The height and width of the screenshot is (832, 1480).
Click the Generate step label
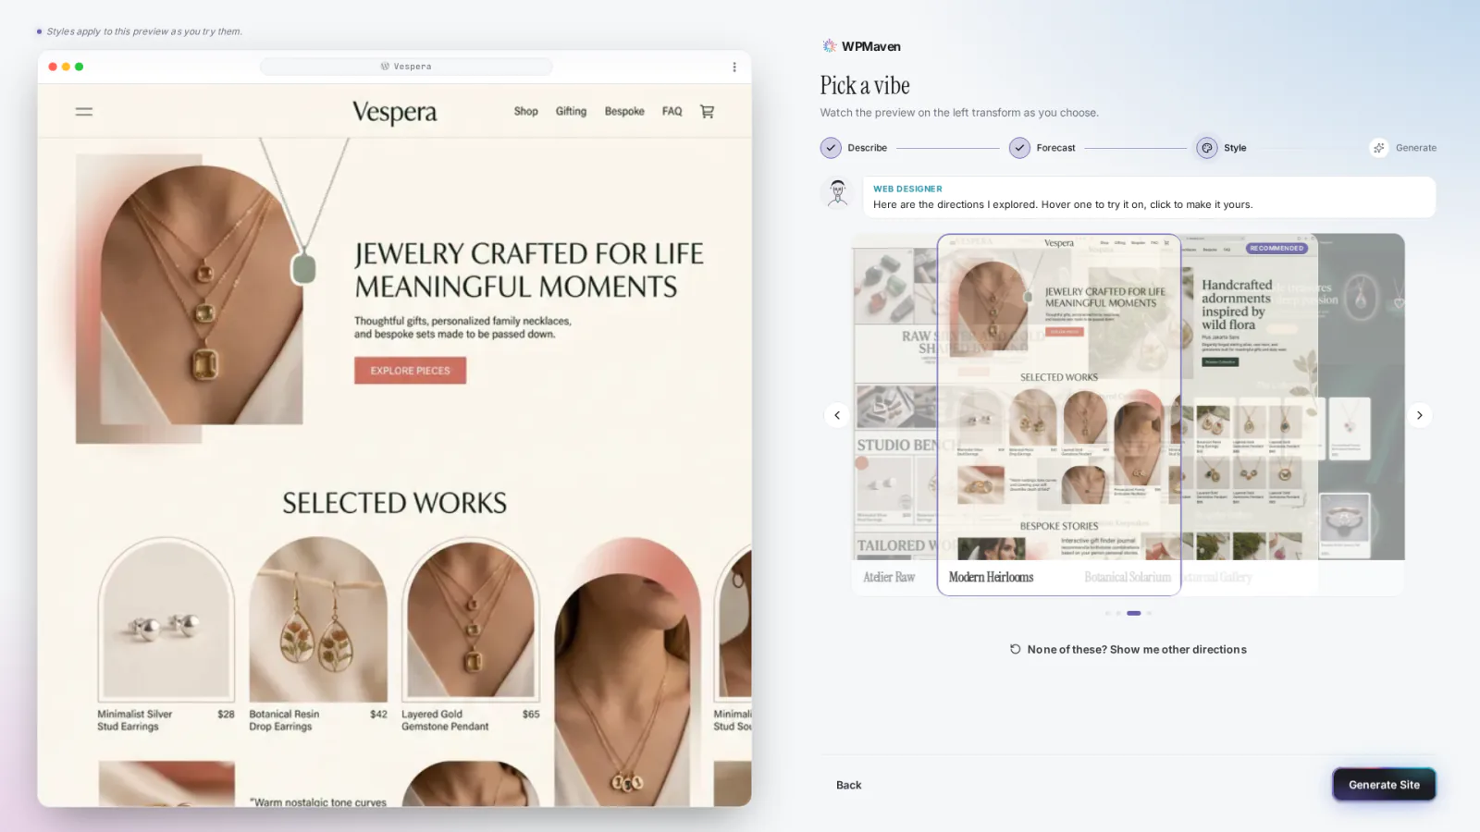pyautogui.click(x=1416, y=148)
